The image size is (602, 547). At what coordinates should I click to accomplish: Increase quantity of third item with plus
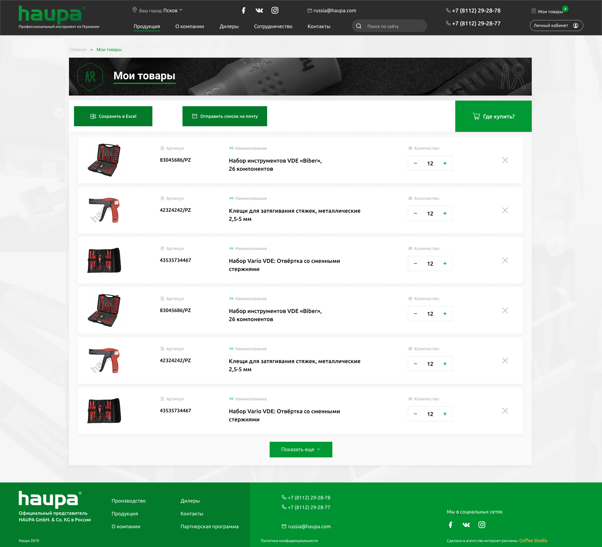(x=445, y=263)
